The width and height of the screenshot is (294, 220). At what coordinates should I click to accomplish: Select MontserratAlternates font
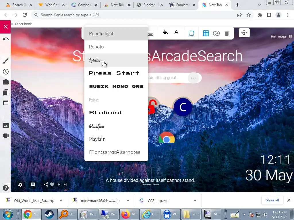tap(116, 152)
